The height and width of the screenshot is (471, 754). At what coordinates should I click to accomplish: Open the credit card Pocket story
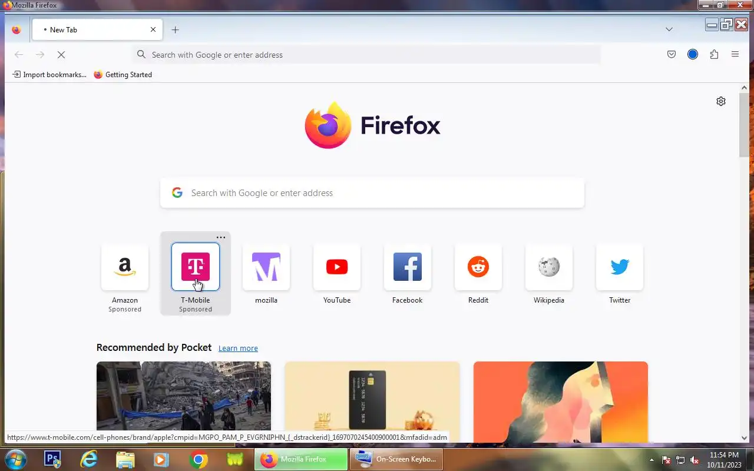[372, 402]
